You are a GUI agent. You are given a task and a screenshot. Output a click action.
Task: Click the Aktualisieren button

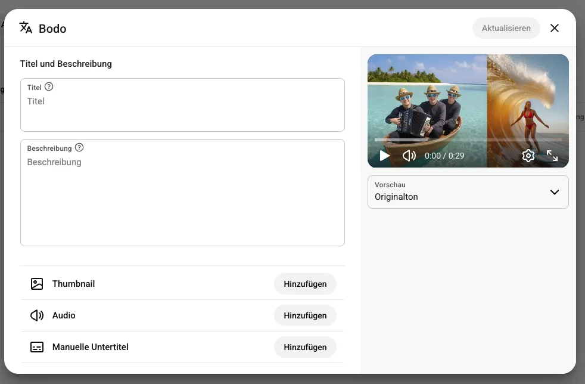pos(506,28)
